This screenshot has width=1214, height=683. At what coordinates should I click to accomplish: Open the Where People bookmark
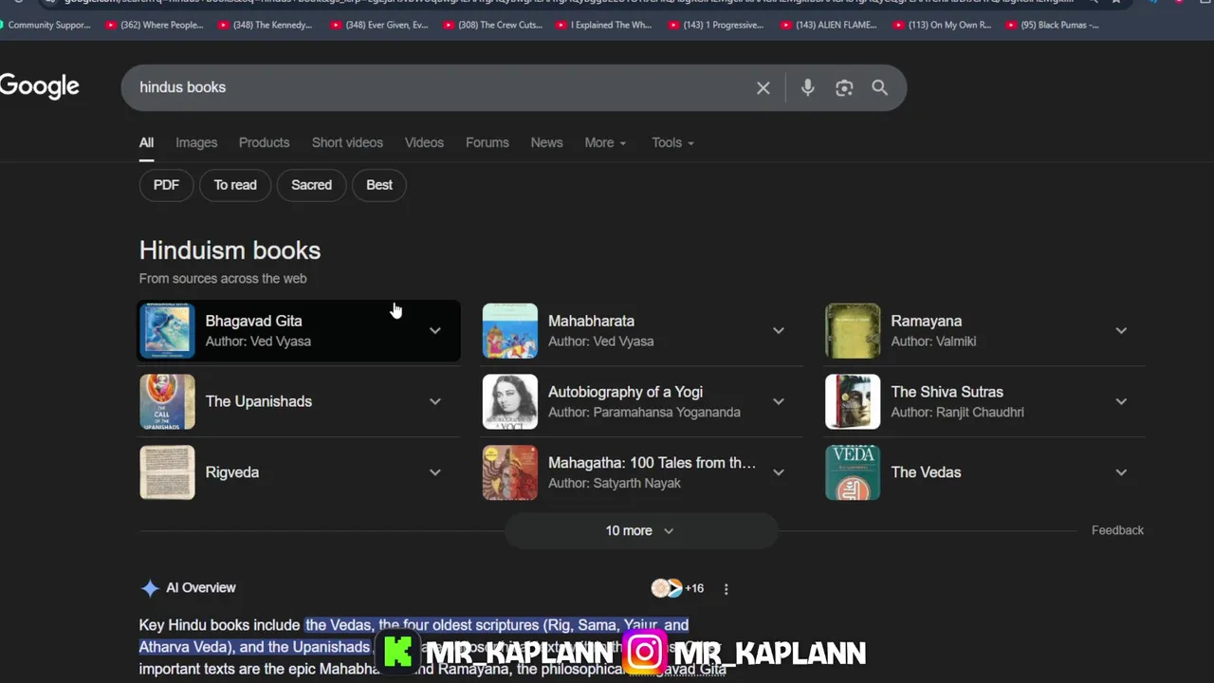pyautogui.click(x=154, y=25)
